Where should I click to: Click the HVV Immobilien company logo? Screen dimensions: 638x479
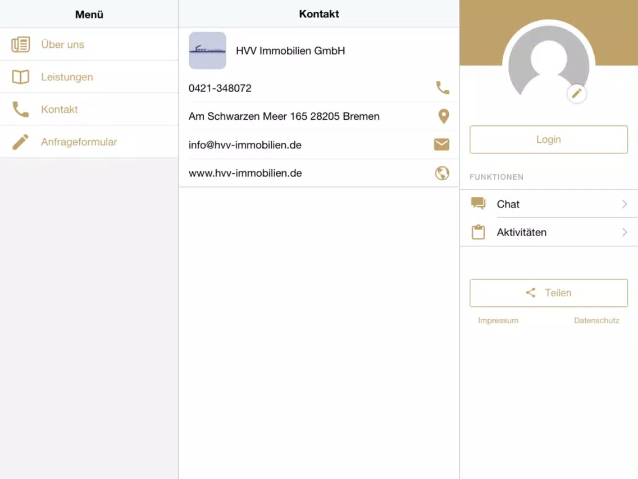click(207, 51)
